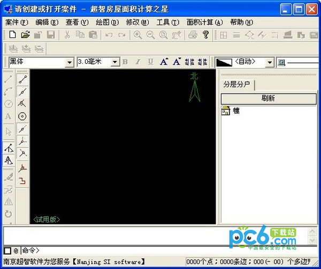Click the Zoom out magnifier icon
This screenshot has height=269, width=321.
click(151, 35)
